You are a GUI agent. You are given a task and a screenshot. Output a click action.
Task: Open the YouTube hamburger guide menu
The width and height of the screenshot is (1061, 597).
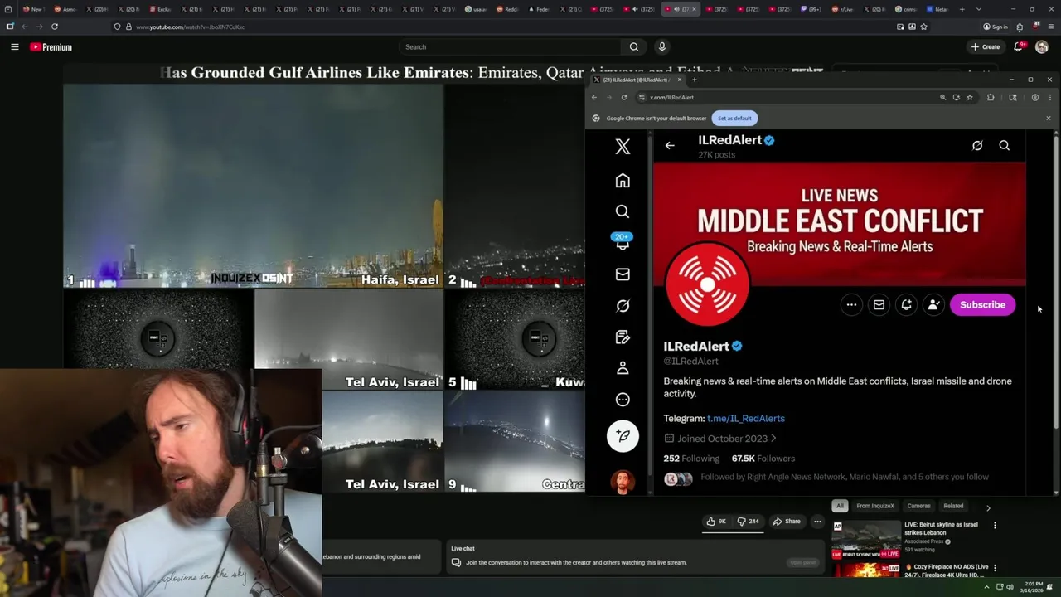click(14, 47)
